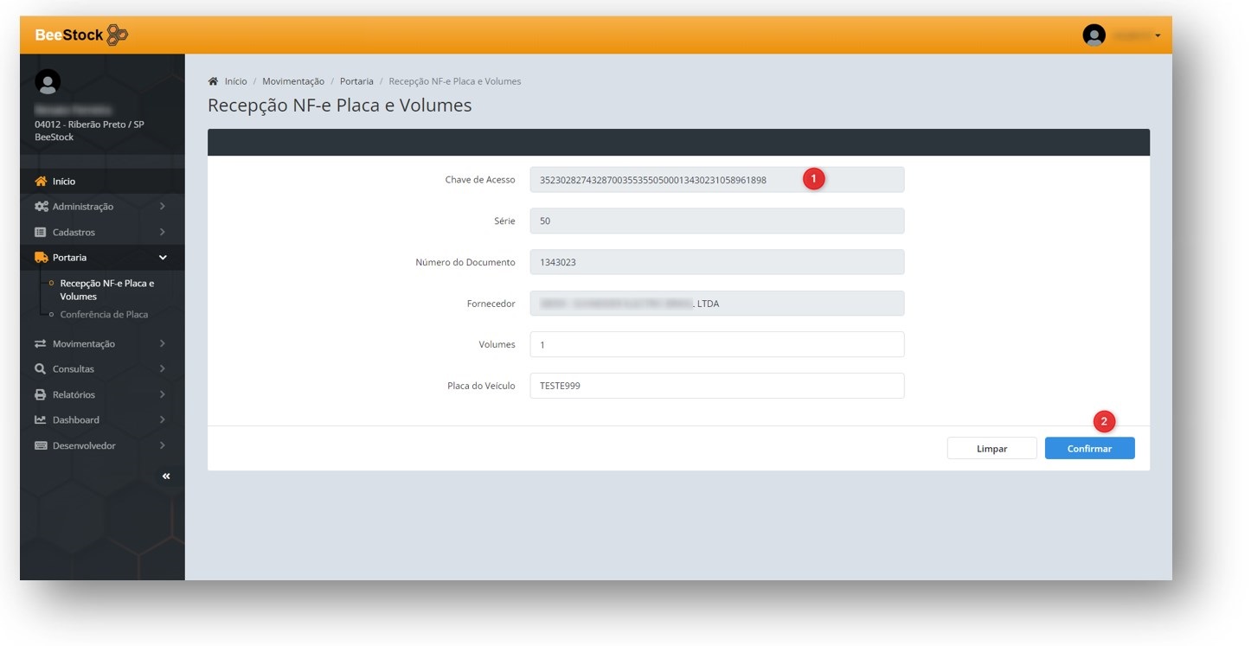The height and width of the screenshot is (646, 1251).
Task: Click the Volumes input field
Action: (716, 344)
